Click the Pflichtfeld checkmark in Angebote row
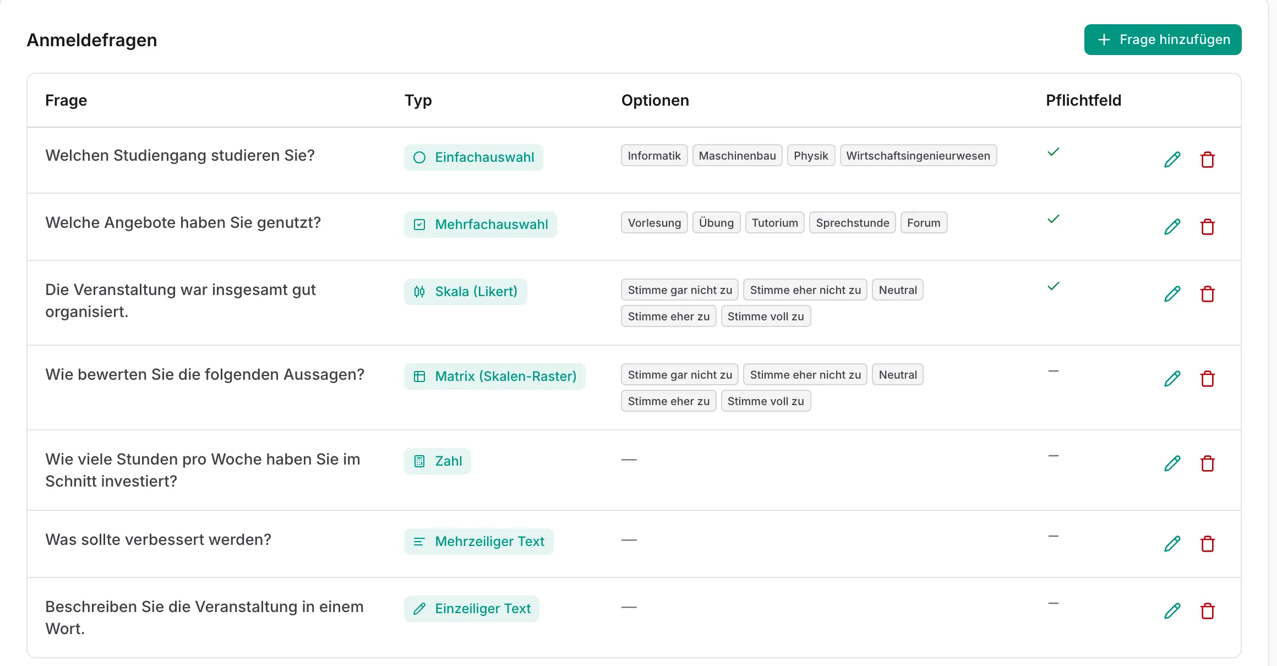Screen dimensions: 1277x666 click(1053, 219)
